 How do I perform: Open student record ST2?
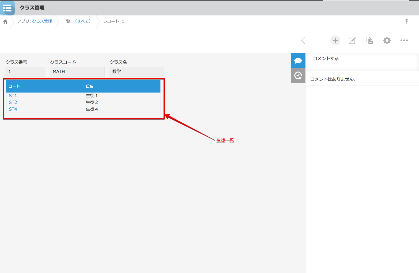[13, 102]
